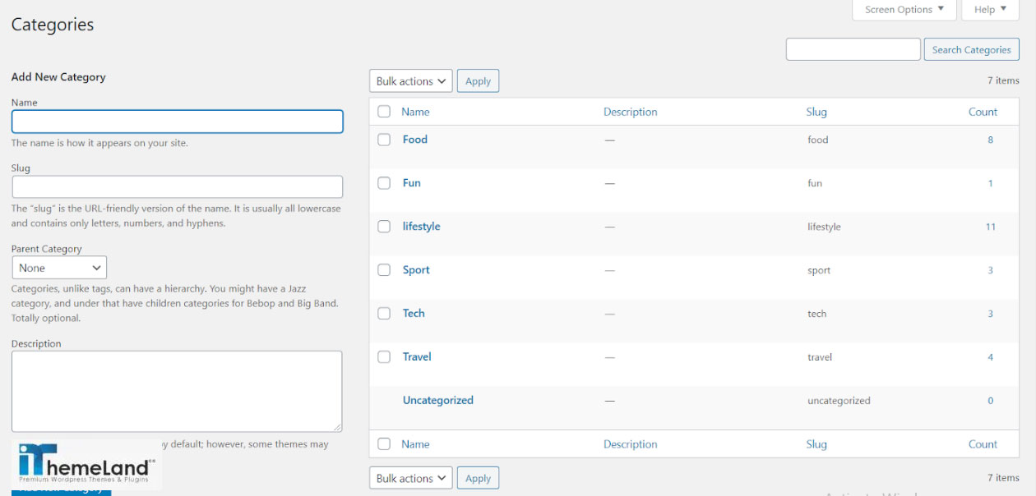Sort by Slug in the table footer
The width and height of the screenshot is (1036, 496).
click(x=816, y=444)
